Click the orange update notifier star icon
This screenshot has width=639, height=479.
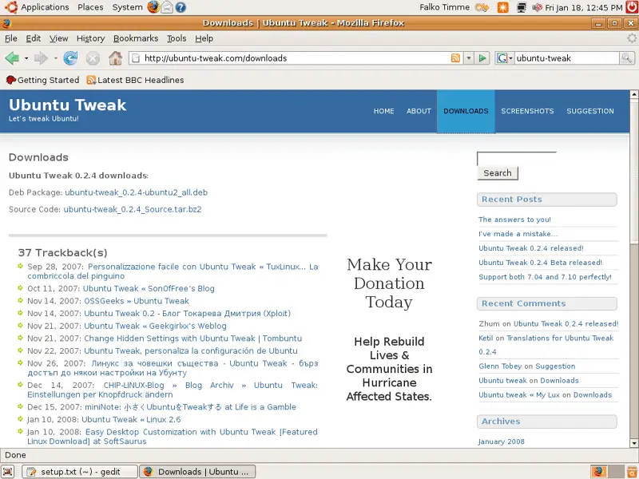503,7
